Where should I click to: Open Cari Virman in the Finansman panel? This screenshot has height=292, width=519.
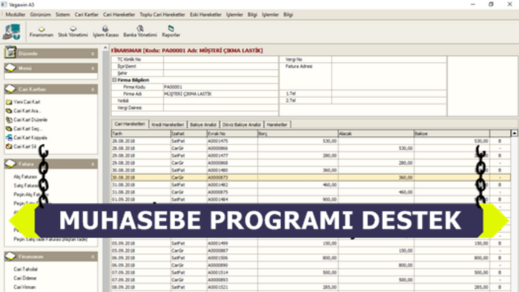pyautogui.click(x=24, y=287)
